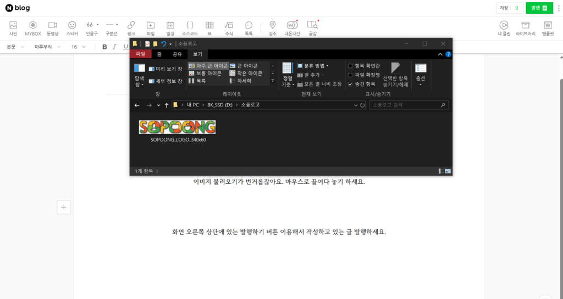Apply bold formatting with B icon
This screenshot has height=299, width=563.
coord(104,47)
